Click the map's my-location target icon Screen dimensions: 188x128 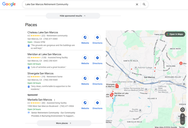(x=182, y=110)
